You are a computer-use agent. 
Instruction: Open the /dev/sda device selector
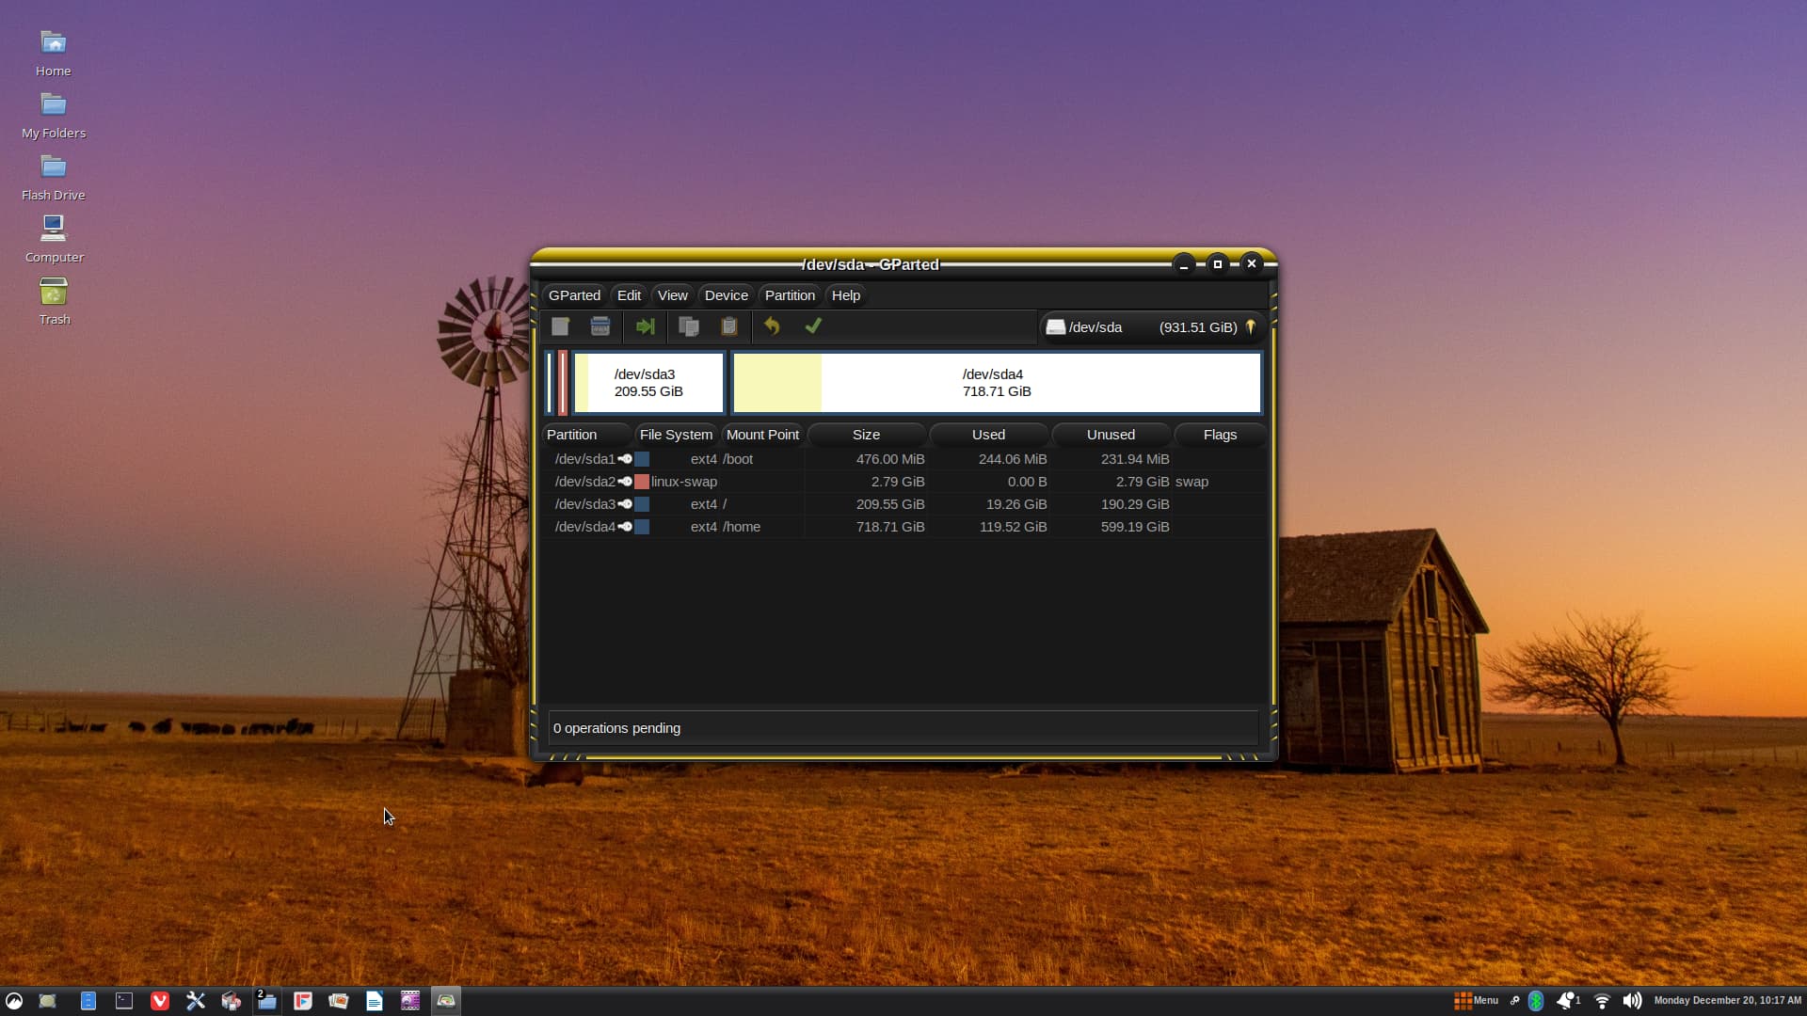pos(1151,327)
